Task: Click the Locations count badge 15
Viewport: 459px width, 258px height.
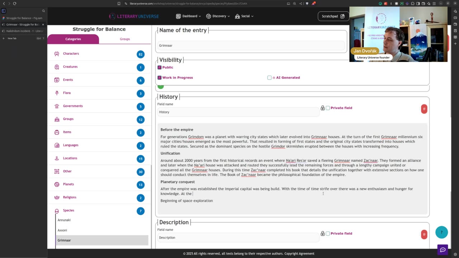Action: tap(141, 159)
